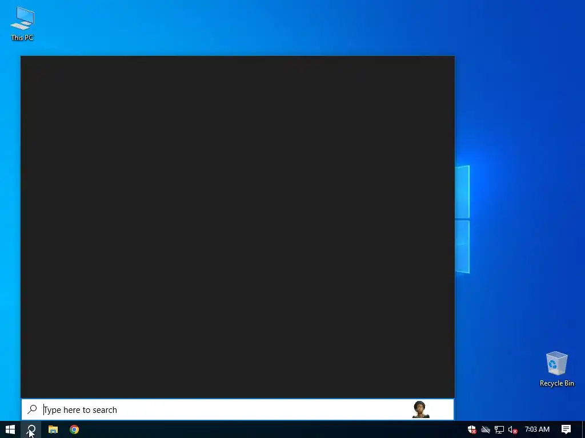This screenshot has height=438, width=585.
Task: Focus the 'Type here to search' field
Action: (238, 409)
